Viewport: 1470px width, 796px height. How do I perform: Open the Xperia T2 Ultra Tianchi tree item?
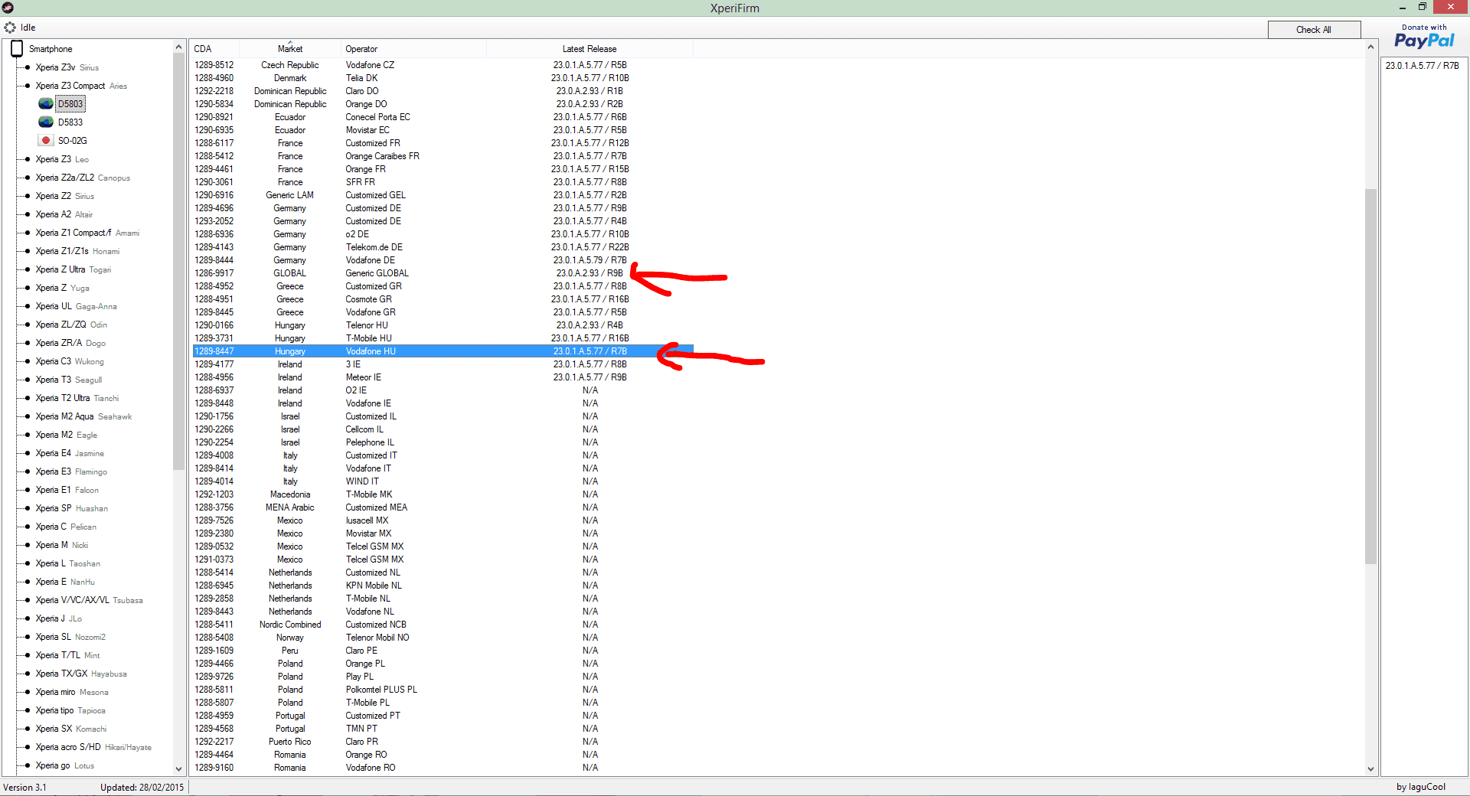click(x=77, y=398)
